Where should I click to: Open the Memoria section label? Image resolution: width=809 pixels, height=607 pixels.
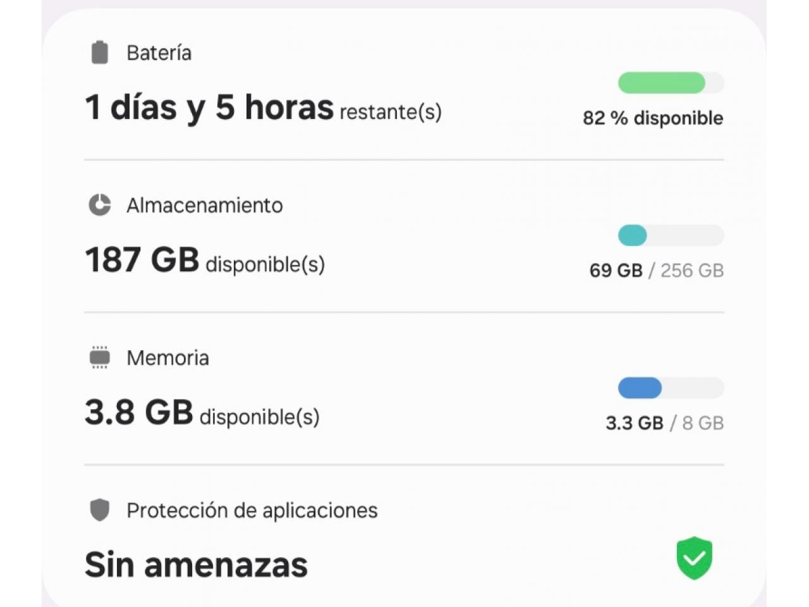pyautogui.click(x=167, y=358)
